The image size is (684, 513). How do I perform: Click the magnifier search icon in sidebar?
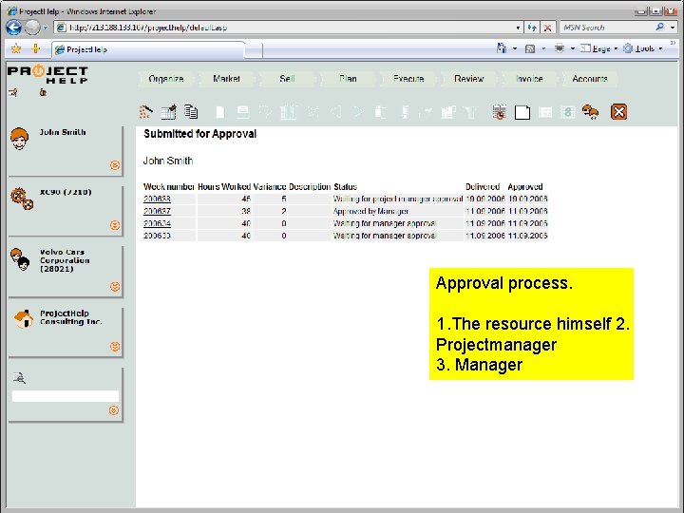[19, 378]
